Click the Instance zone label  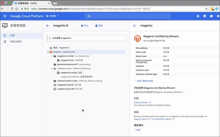(142, 70)
